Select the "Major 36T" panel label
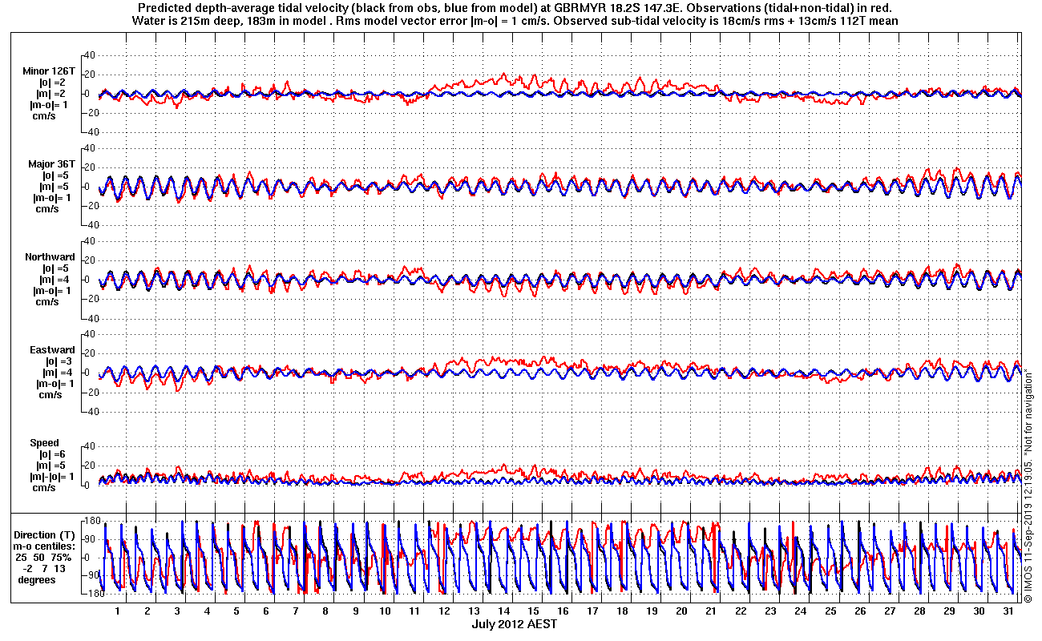This screenshot has height=641, width=1042. [x=51, y=164]
